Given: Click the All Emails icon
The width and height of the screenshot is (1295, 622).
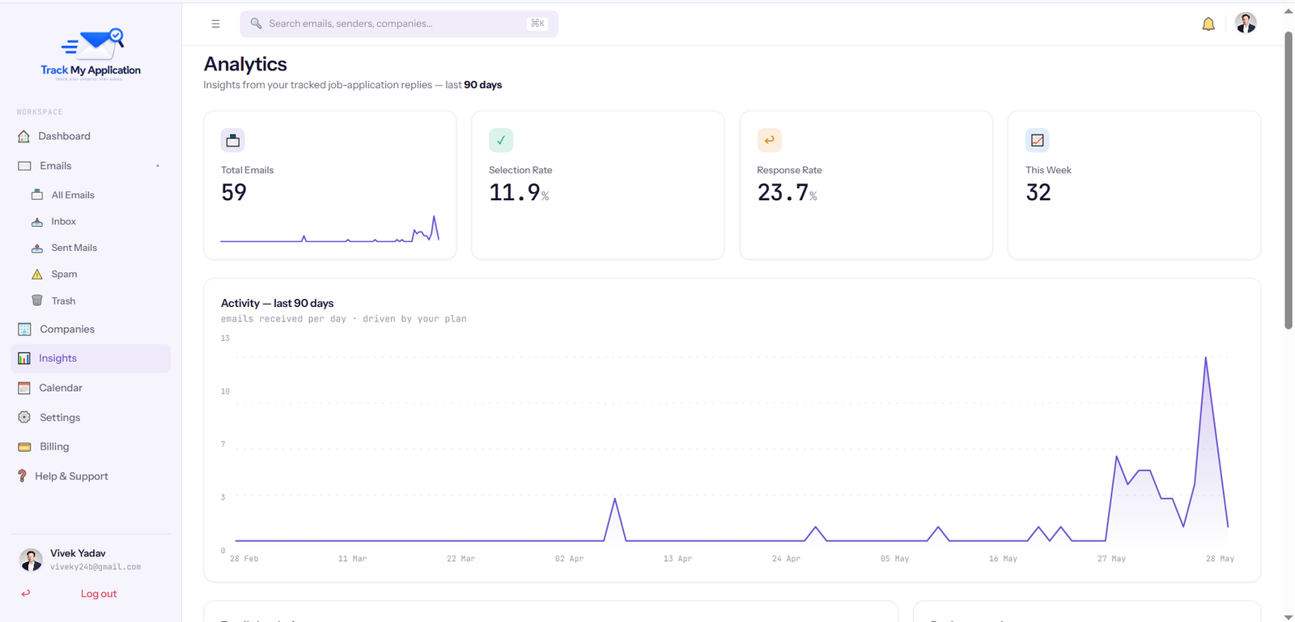Looking at the screenshot, I should coord(37,195).
